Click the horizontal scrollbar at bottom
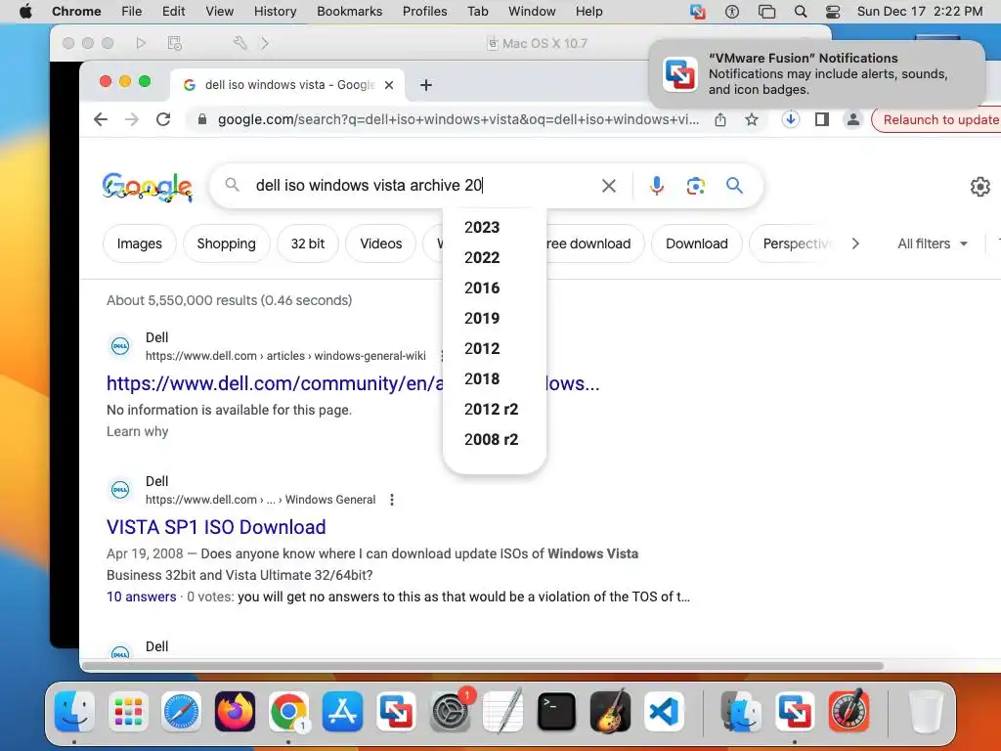The image size is (1001, 751). point(483,666)
